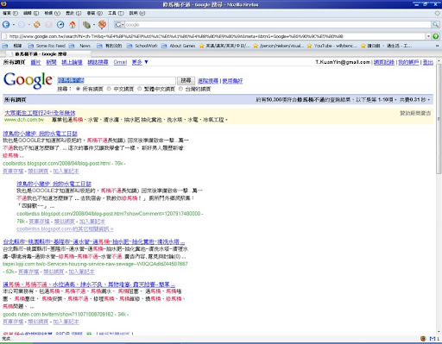442x344 pixels.
Task: Click the Firefox toolbar Google search box
Action: tap(278, 25)
